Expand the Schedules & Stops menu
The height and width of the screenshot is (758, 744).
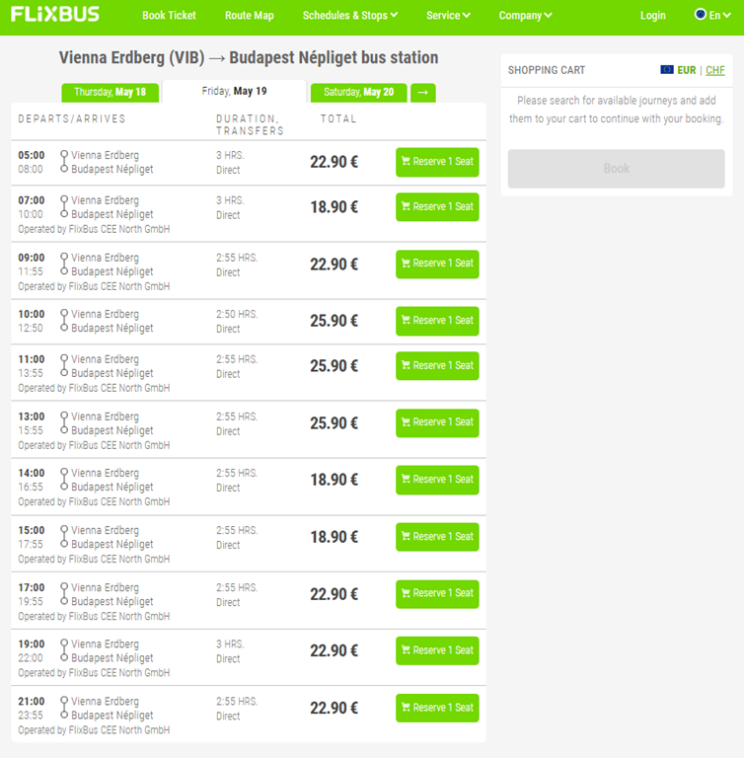click(350, 16)
